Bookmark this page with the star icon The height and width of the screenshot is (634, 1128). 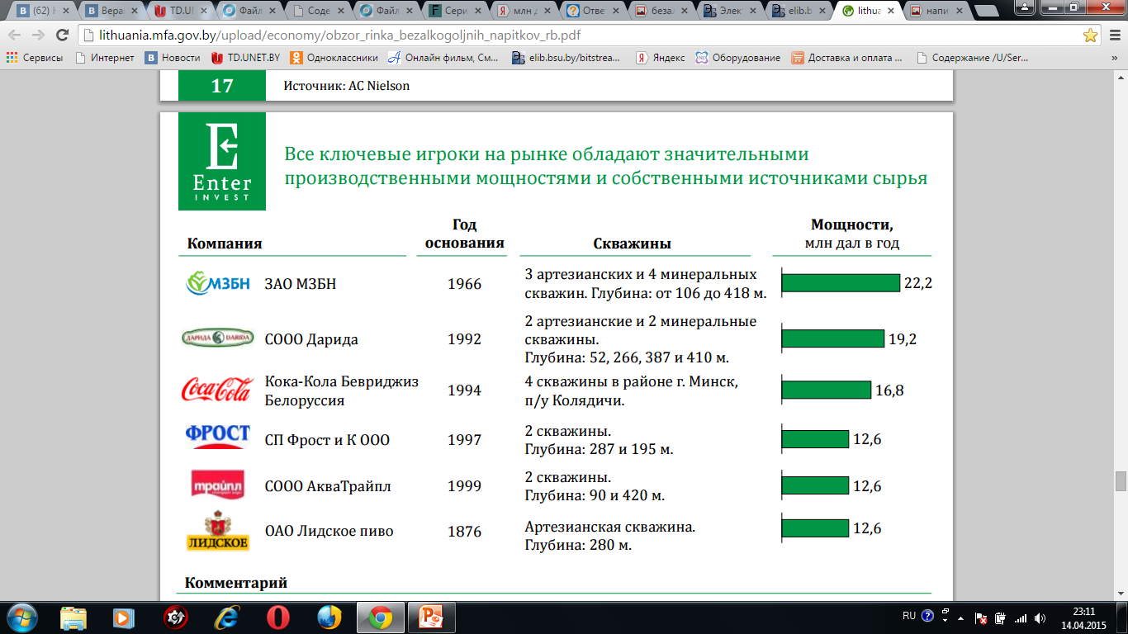pyautogui.click(x=1090, y=35)
